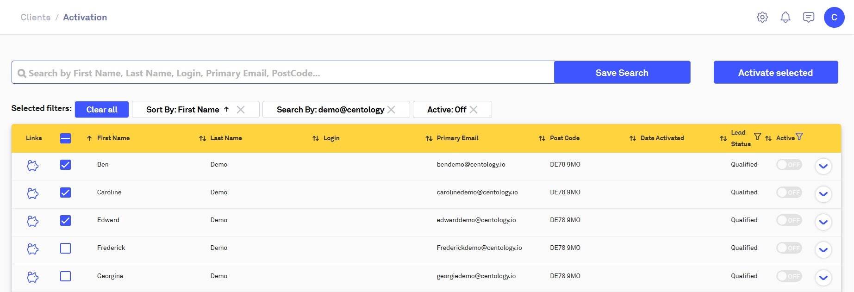Expand the row for Ben Demo

pos(823,166)
